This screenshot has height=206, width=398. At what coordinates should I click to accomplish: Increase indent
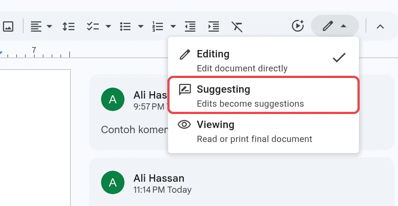click(213, 26)
